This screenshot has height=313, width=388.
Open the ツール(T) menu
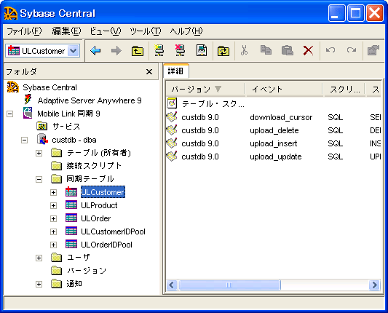point(146,31)
